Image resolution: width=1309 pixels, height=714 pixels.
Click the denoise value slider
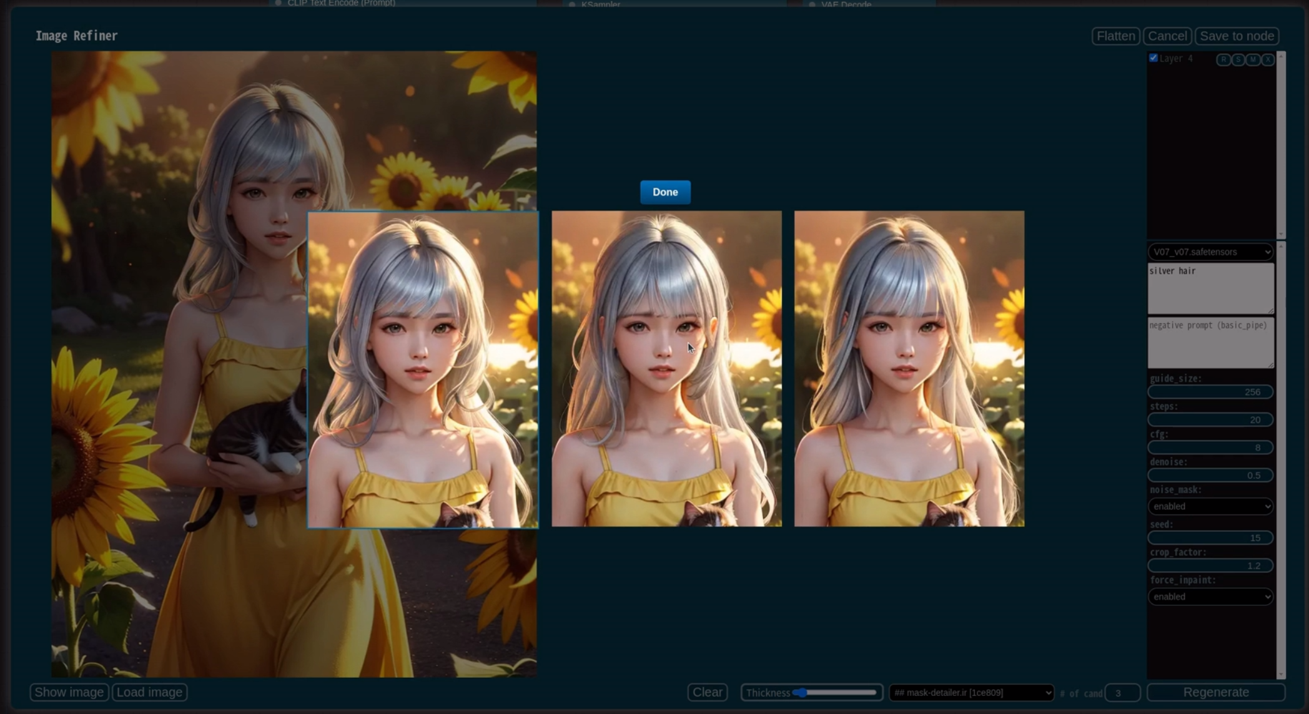pyautogui.click(x=1210, y=476)
